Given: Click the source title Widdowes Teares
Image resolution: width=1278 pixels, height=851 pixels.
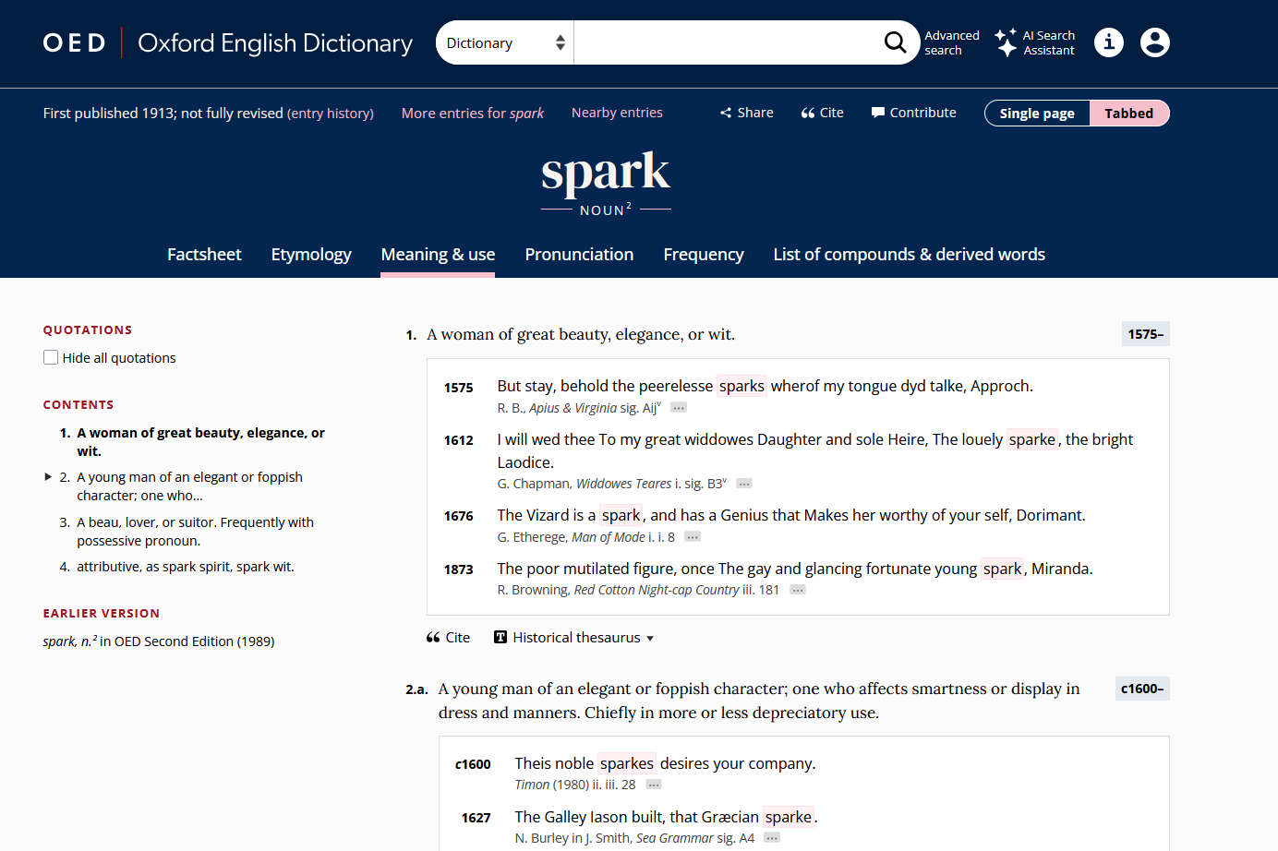Looking at the screenshot, I should tap(623, 484).
